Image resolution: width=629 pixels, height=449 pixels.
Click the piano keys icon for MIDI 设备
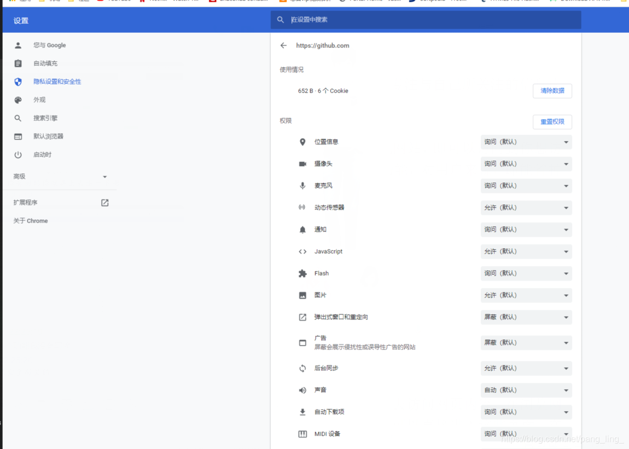coord(302,434)
